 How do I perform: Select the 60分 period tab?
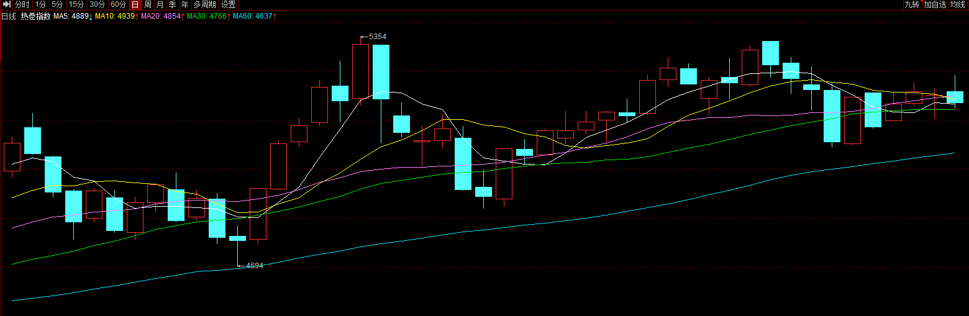tap(118, 4)
